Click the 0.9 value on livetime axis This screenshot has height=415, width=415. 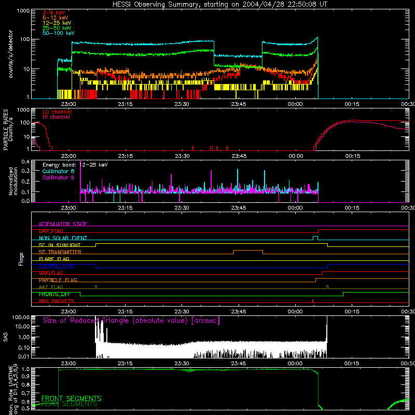click(26, 376)
